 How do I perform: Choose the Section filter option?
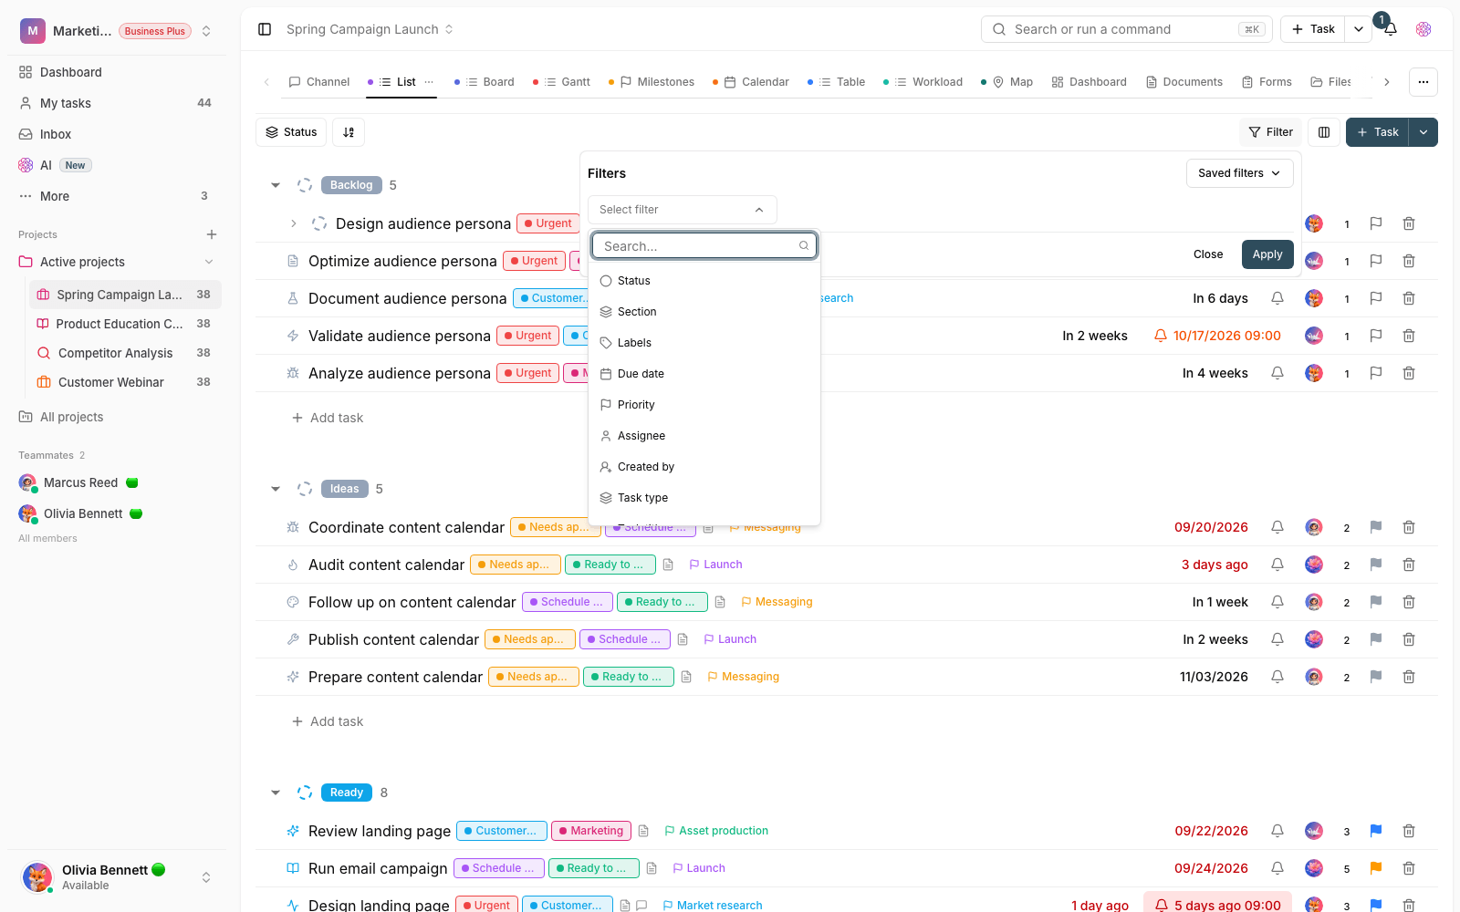(704, 312)
